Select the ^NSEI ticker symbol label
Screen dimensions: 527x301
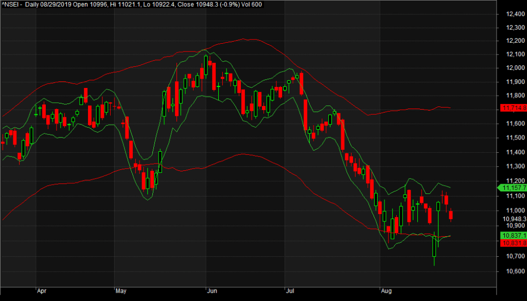tap(9, 4)
